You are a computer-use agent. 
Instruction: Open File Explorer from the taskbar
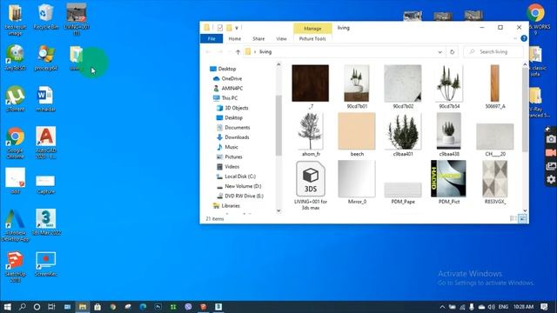pyautogui.click(x=83, y=307)
